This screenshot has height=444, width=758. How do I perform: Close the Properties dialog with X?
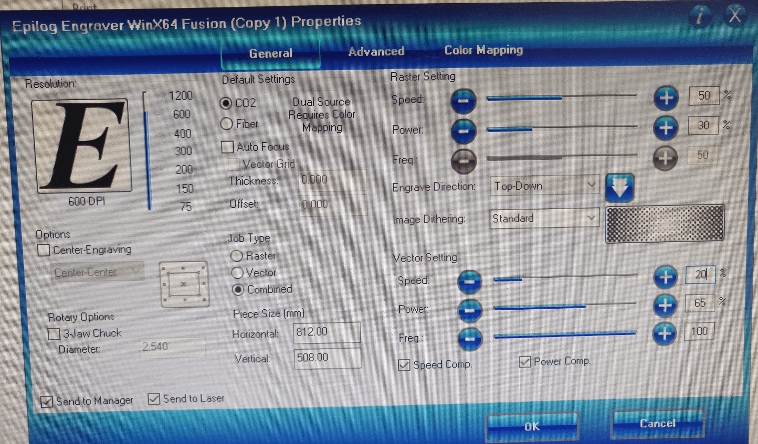[735, 15]
